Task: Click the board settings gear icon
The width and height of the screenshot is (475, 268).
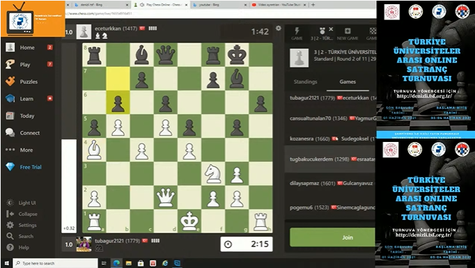Action: (x=279, y=29)
